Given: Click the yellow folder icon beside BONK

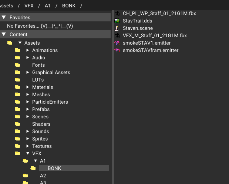Looking at the screenshot, I should (33, 168).
